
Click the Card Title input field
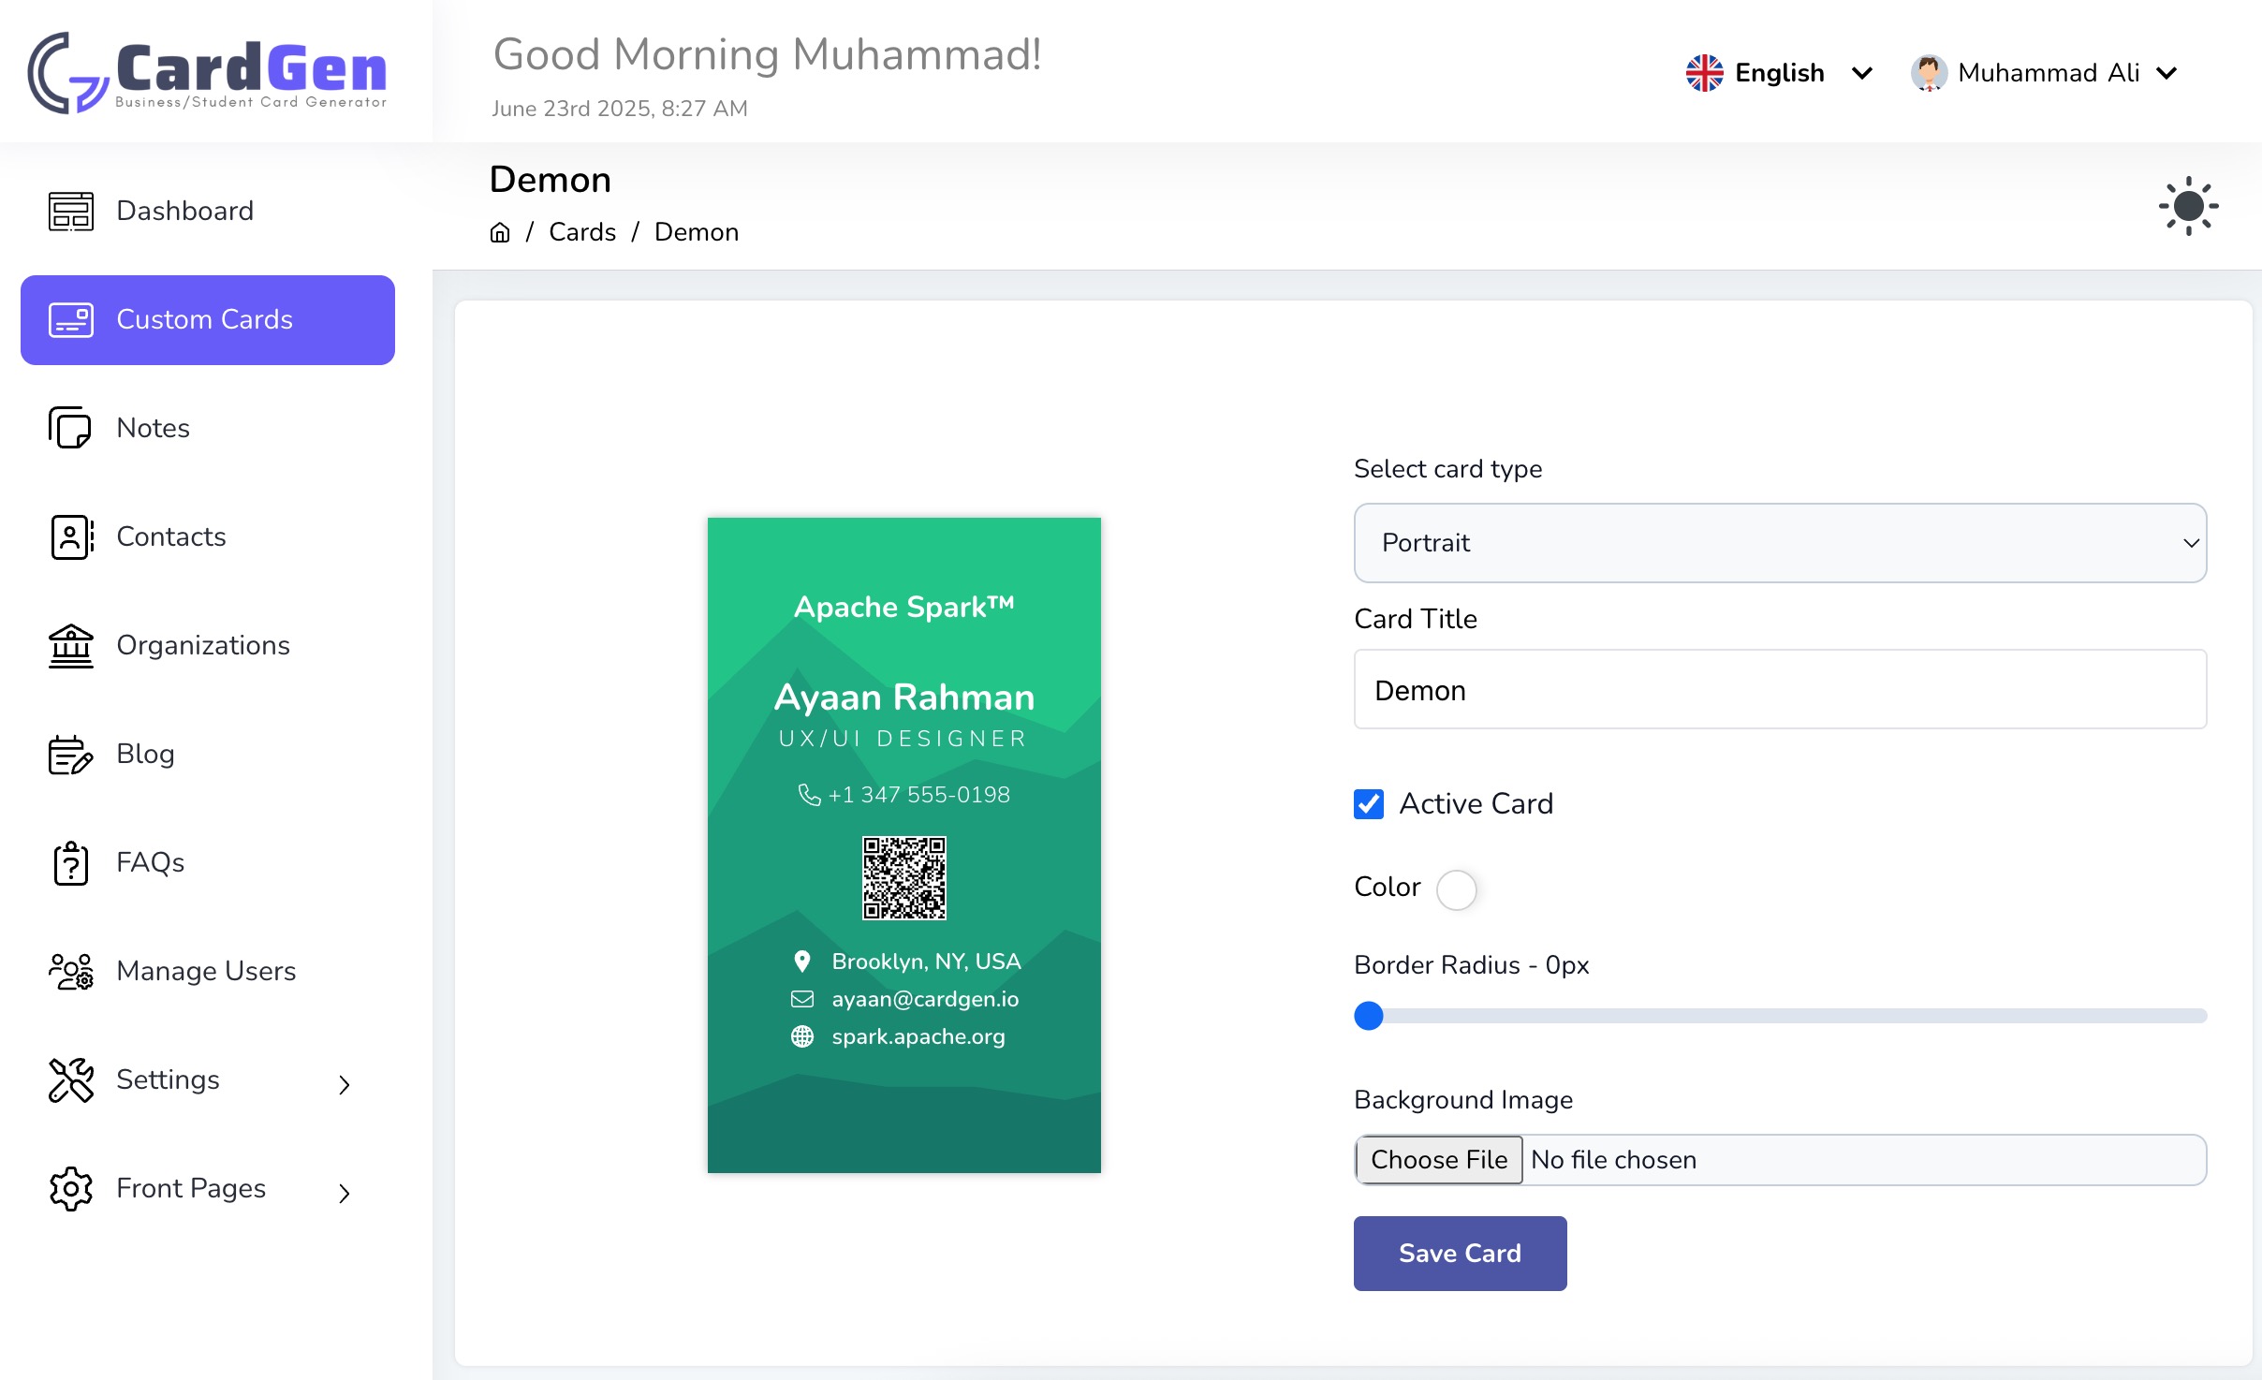[1780, 689]
